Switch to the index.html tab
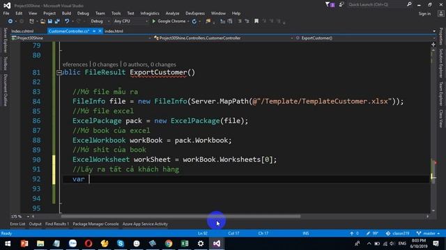The height and width of the screenshot is (250, 446). click(x=114, y=31)
